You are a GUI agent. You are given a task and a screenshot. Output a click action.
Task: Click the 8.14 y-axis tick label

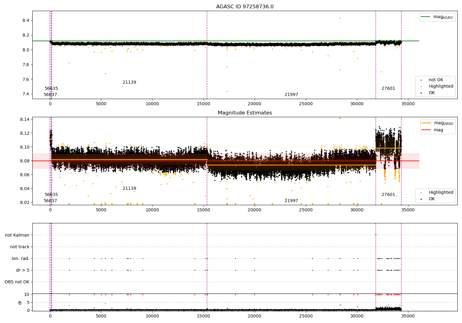pos(25,119)
